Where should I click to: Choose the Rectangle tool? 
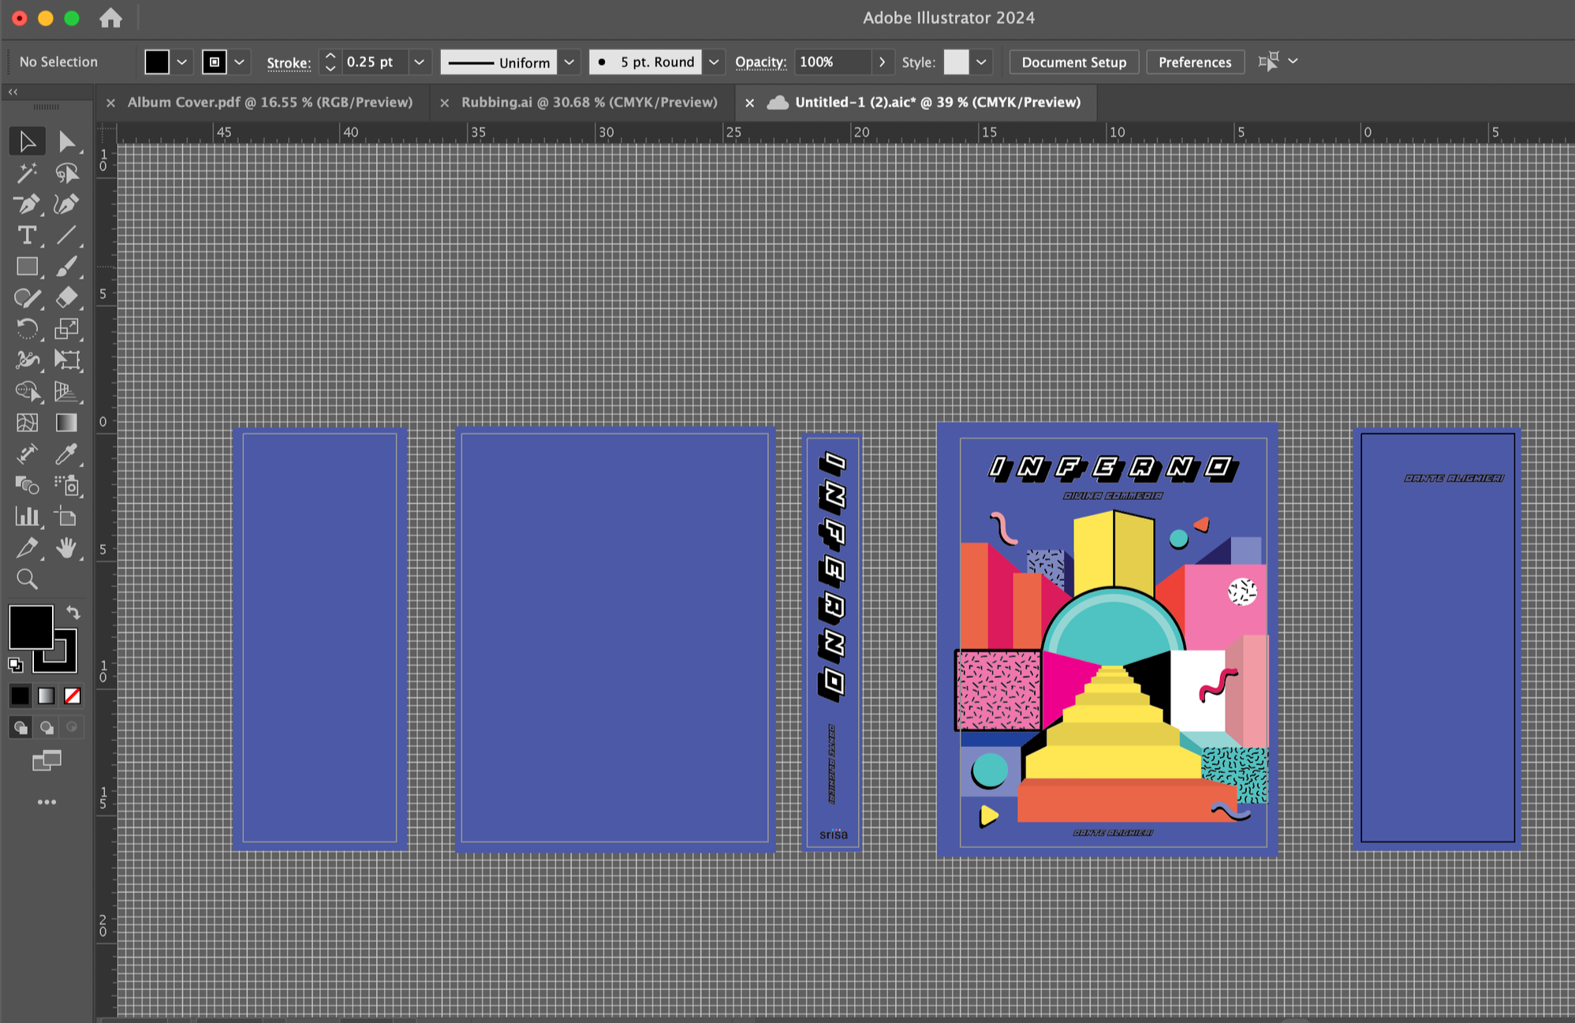[x=27, y=267]
